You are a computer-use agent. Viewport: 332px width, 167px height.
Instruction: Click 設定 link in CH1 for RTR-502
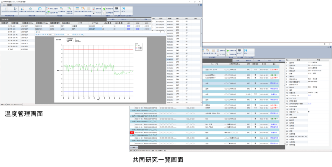pos(129,26)
